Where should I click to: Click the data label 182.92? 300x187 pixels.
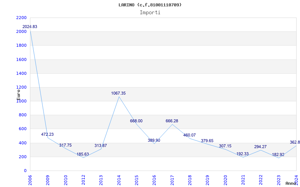[278, 154]
